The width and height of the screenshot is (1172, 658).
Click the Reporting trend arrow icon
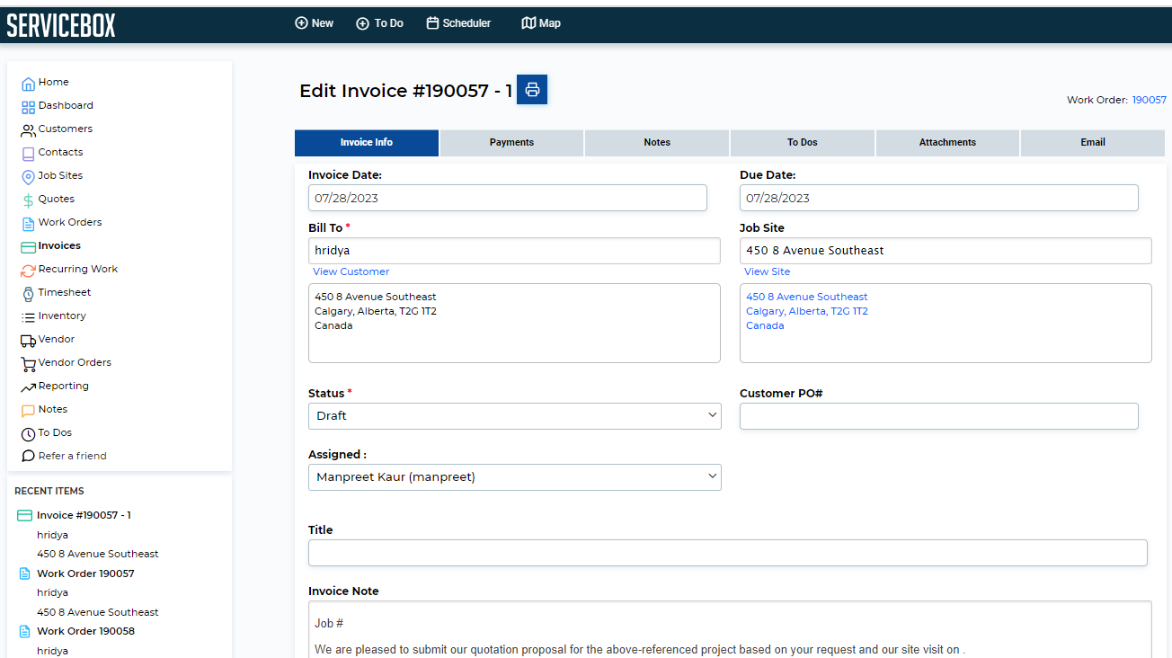pos(28,387)
